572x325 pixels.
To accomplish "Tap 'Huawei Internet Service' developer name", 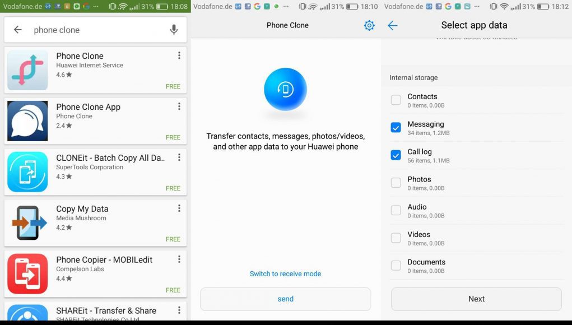I will click(90, 66).
